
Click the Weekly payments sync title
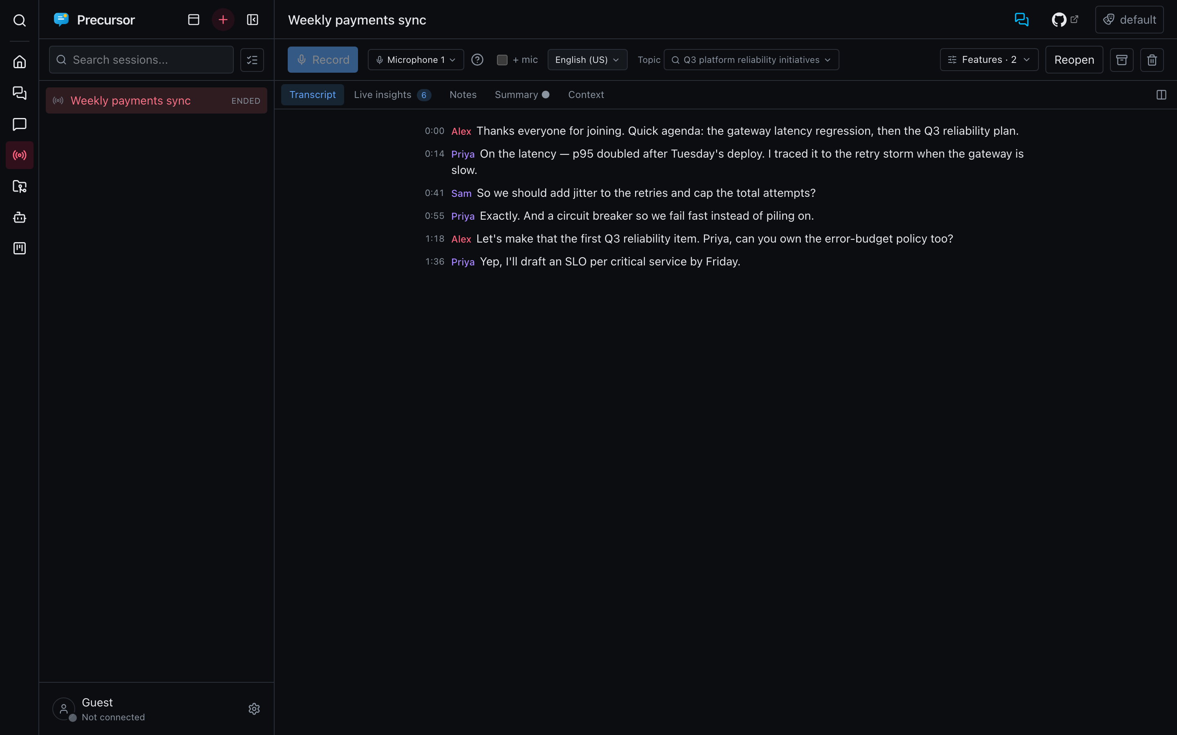tap(356, 20)
